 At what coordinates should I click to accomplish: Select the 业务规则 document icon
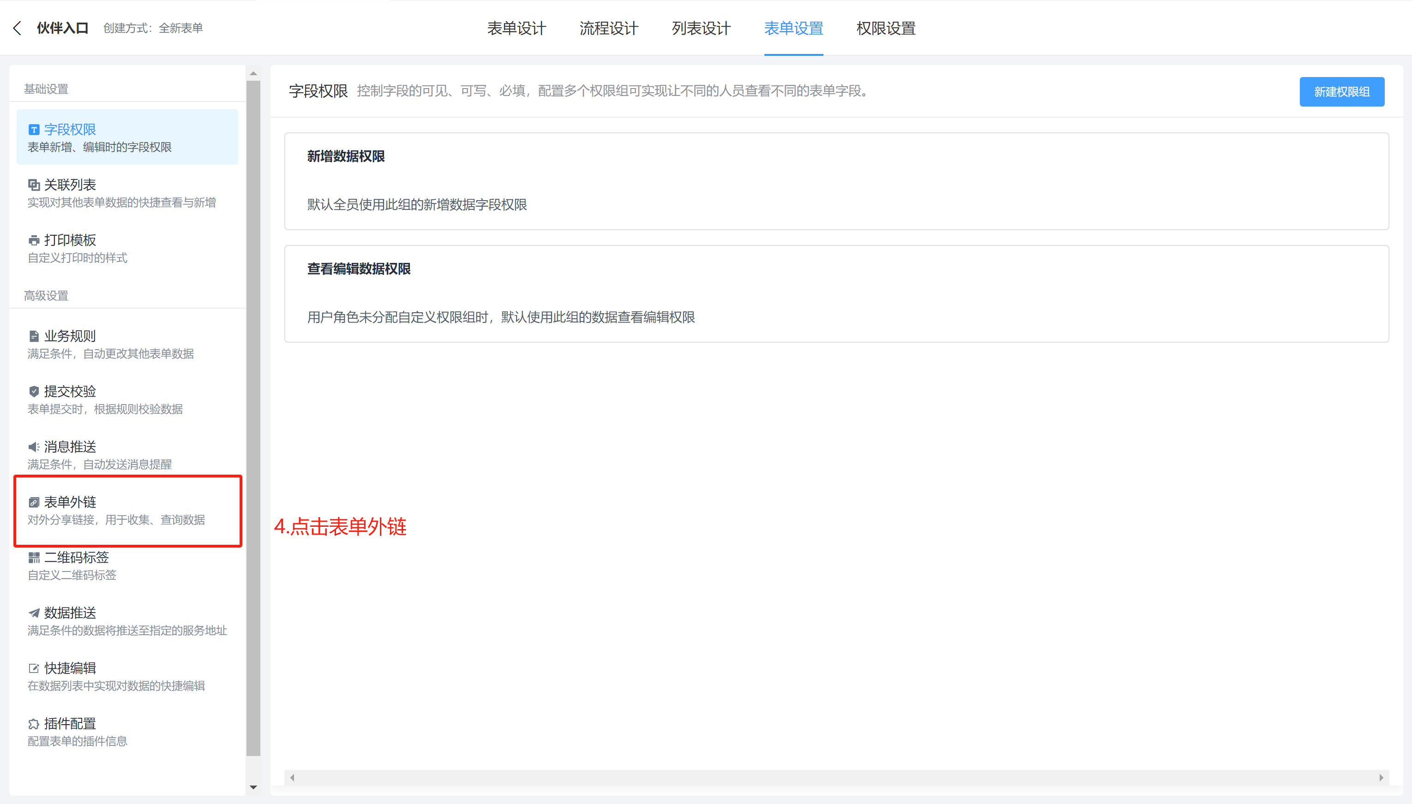(34, 336)
